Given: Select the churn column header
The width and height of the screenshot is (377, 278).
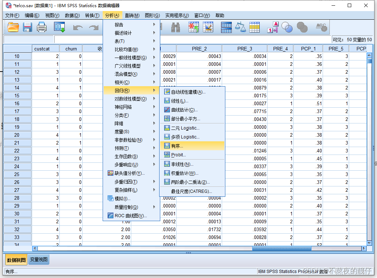Looking at the screenshot, I should coord(71,49).
